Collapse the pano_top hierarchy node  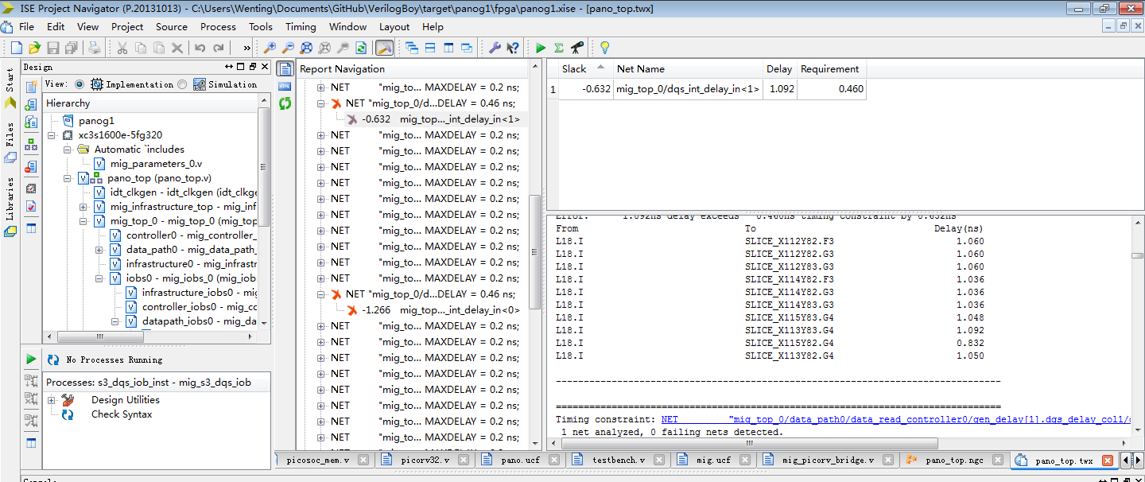point(68,178)
